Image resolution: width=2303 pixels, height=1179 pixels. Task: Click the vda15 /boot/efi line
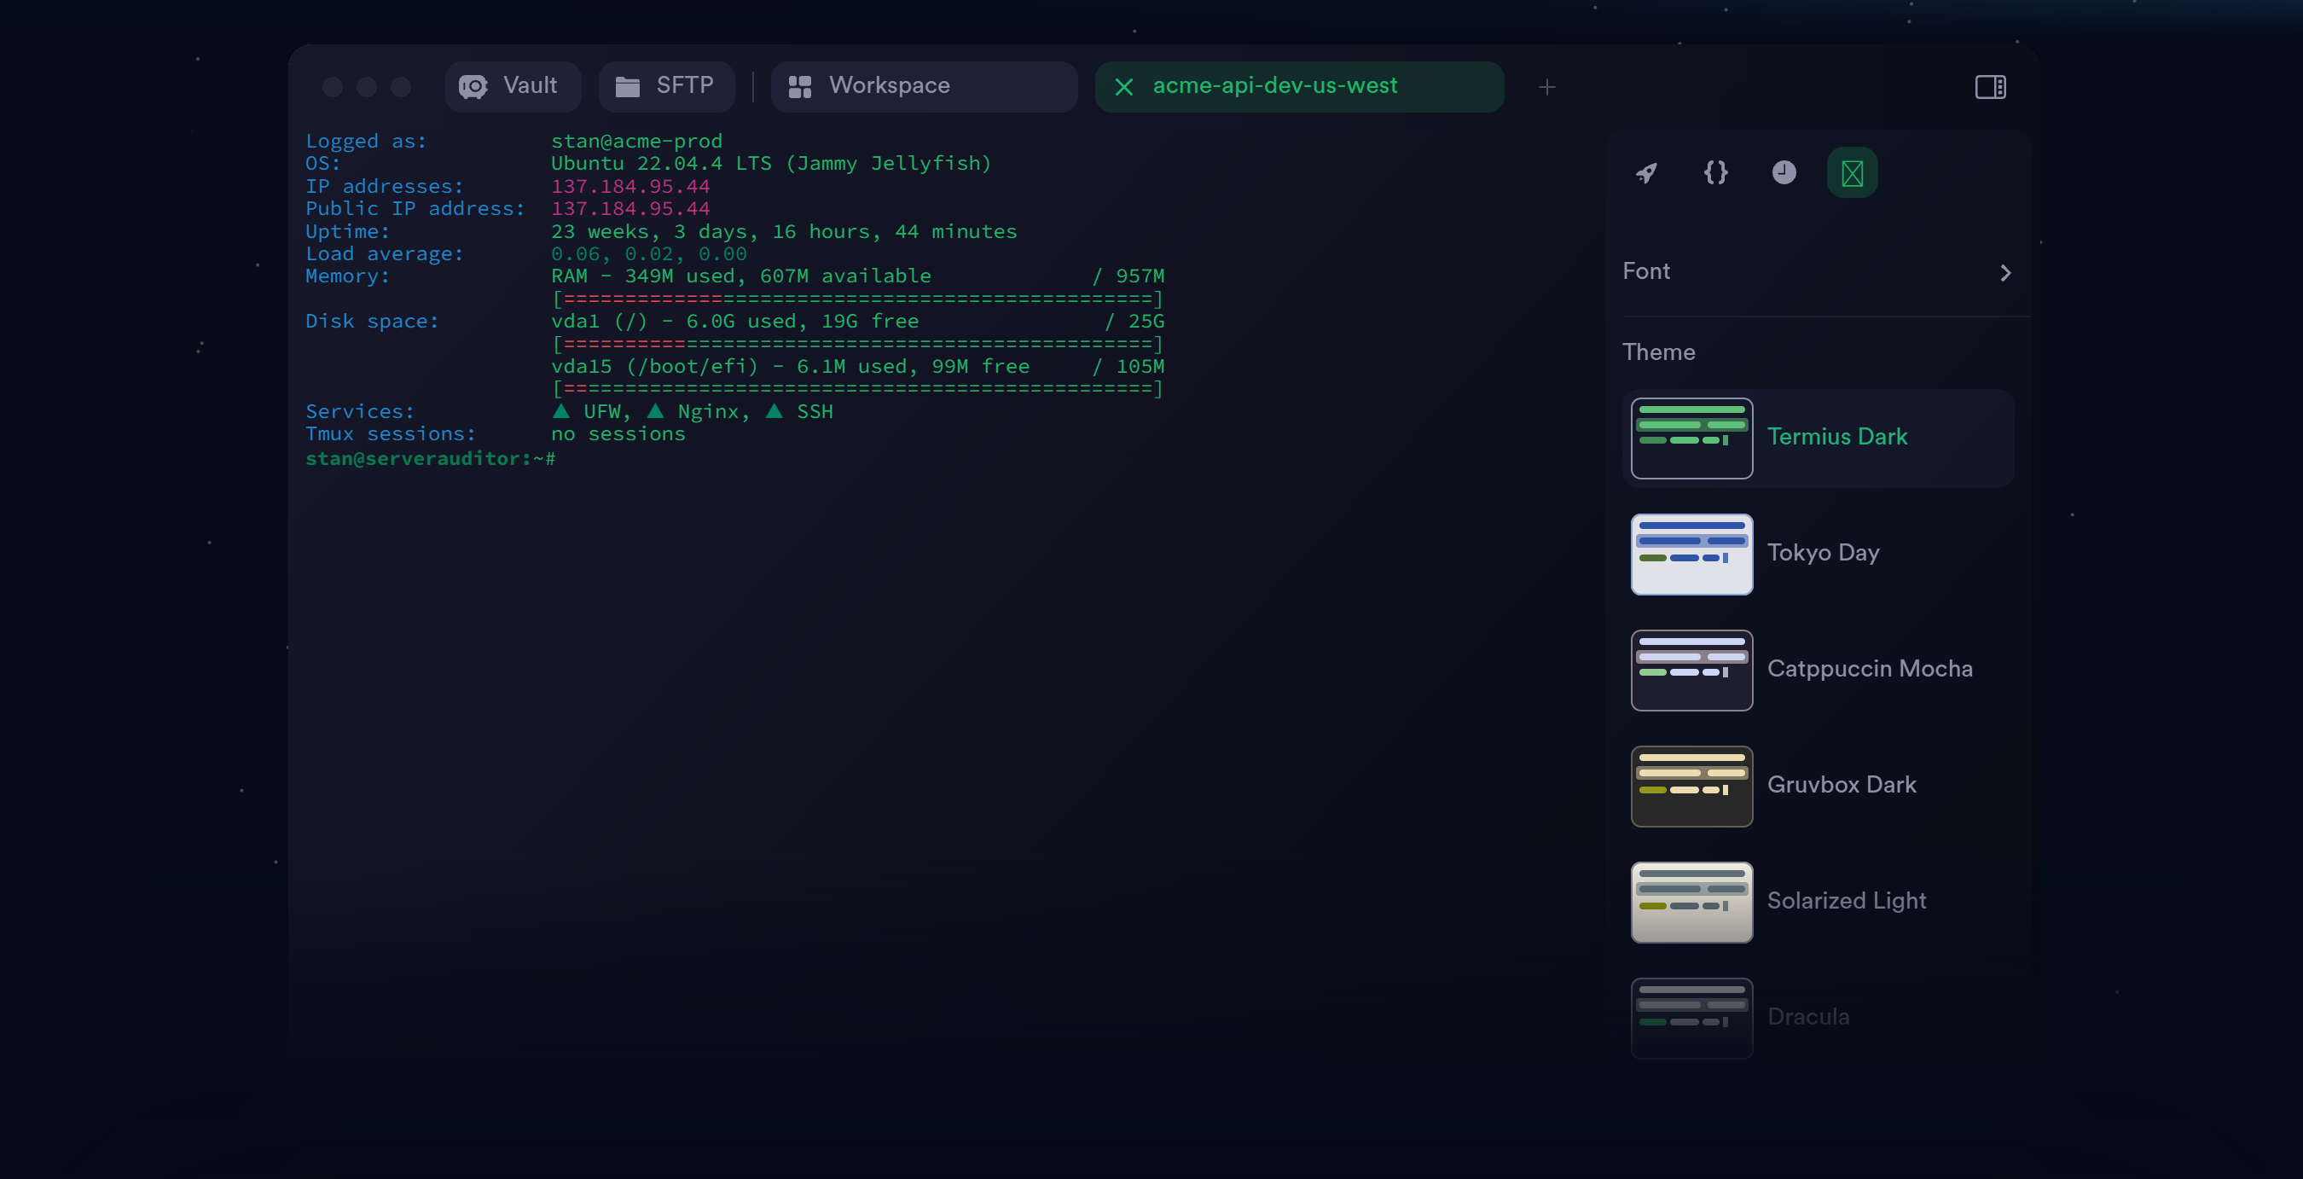coord(857,367)
